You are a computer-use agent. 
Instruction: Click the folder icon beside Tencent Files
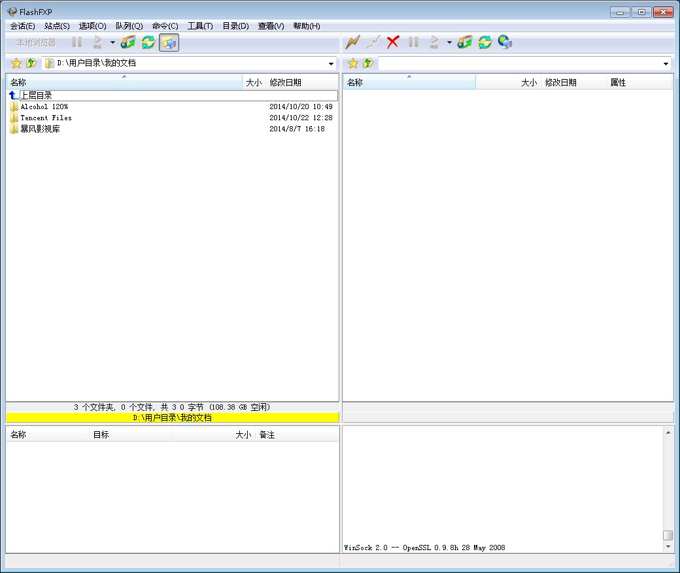point(14,118)
